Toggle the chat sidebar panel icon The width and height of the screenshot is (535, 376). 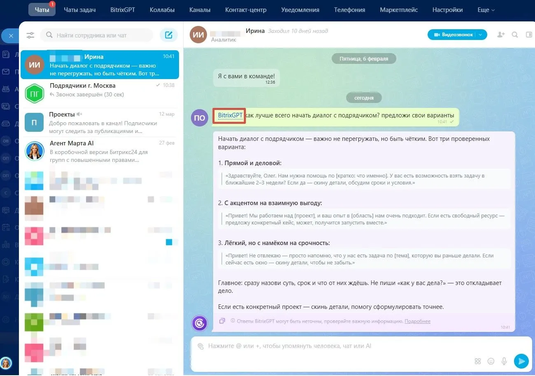click(529, 35)
